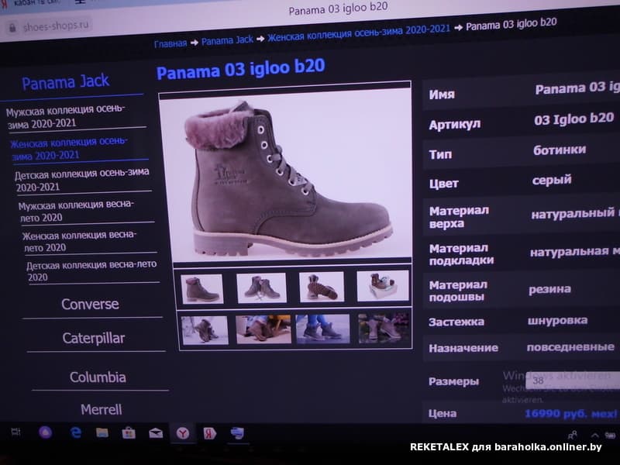
Task: Select last lifestyle thumbnail with flowers
Action: [384, 327]
